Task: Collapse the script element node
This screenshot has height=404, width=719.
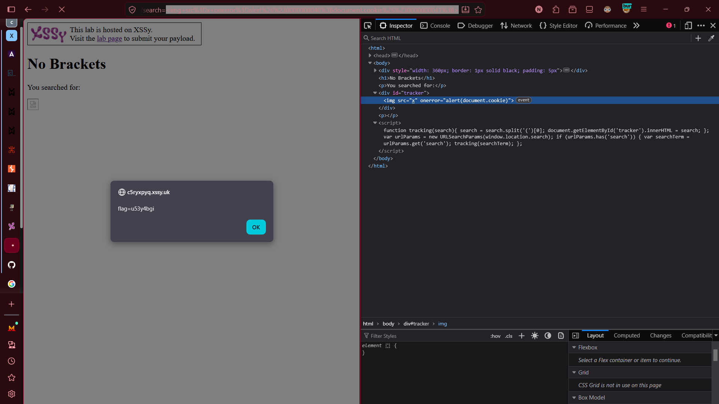Action: (375, 123)
